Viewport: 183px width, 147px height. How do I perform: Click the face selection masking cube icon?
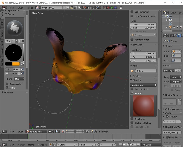pyautogui.click(x=63, y=132)
